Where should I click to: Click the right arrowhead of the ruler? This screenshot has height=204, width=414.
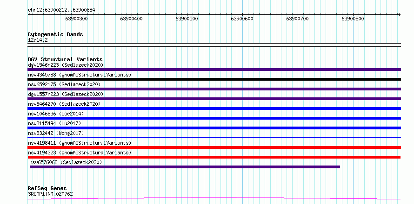coord(399,14)
